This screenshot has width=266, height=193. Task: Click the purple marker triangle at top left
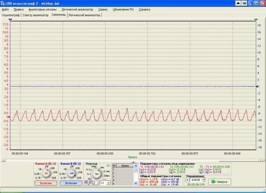point(10,20)
